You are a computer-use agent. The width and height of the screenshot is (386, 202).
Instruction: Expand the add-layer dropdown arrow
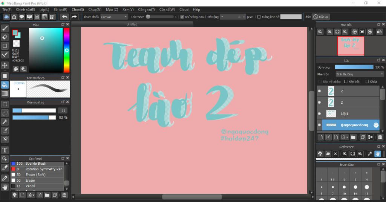point(347,137)
